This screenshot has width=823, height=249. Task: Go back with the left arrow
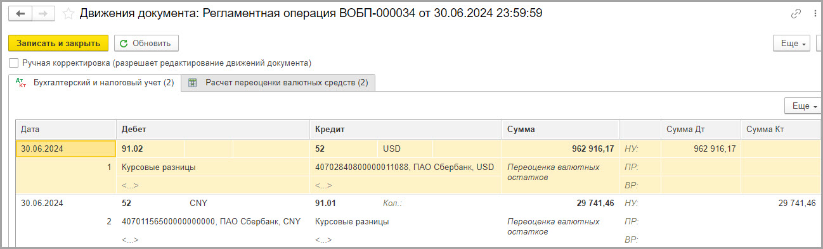[21, 13]
